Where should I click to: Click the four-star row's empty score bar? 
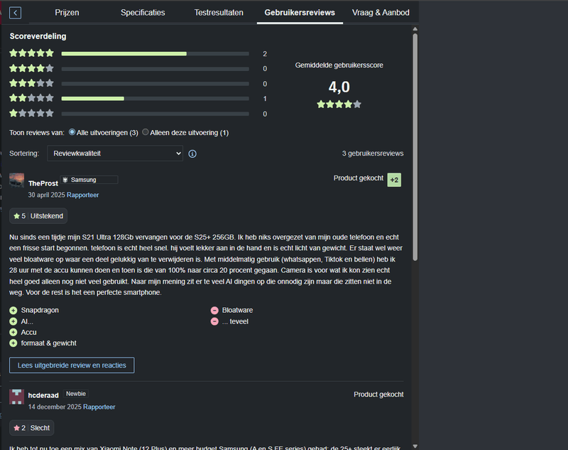click(x=155, y=69)
